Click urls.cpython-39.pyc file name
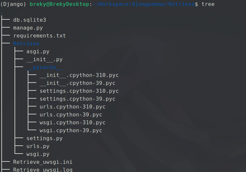 pos(71,115)
